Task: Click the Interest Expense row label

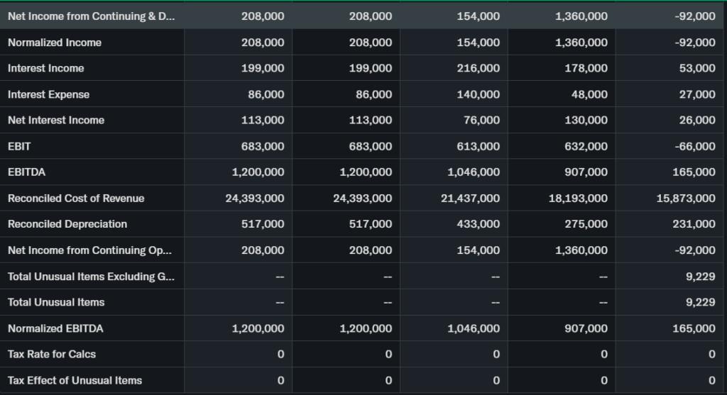Action: 49,94
